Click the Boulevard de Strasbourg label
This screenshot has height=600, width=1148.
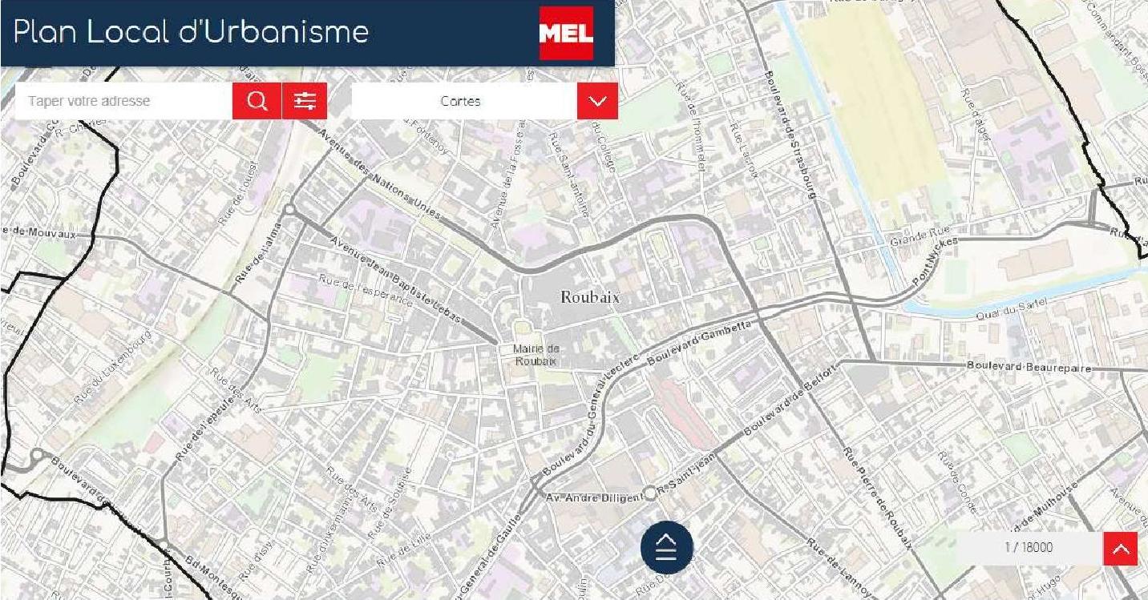click(790, 134)
